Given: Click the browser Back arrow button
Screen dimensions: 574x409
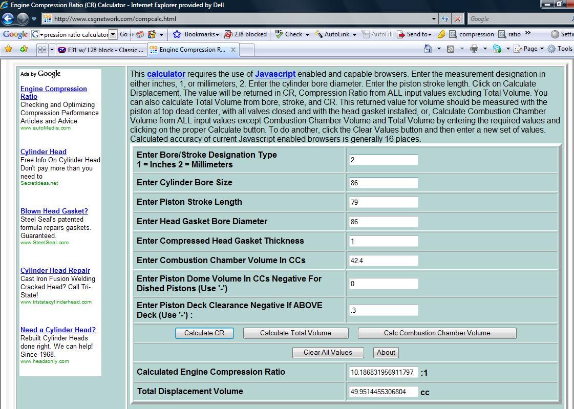Looking at the screenshot, I should click(x=8, y=18).
